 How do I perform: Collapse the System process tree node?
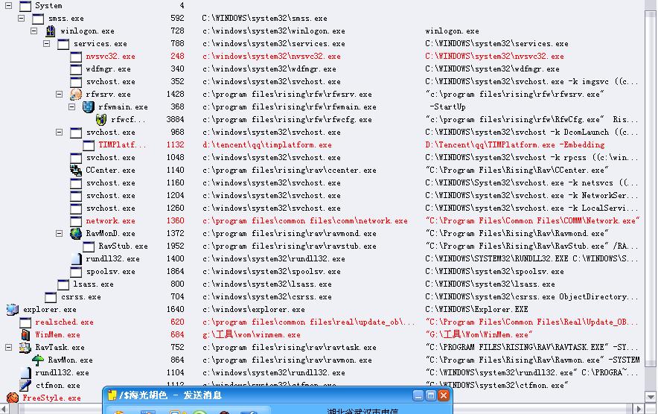(x=8, y=6)
